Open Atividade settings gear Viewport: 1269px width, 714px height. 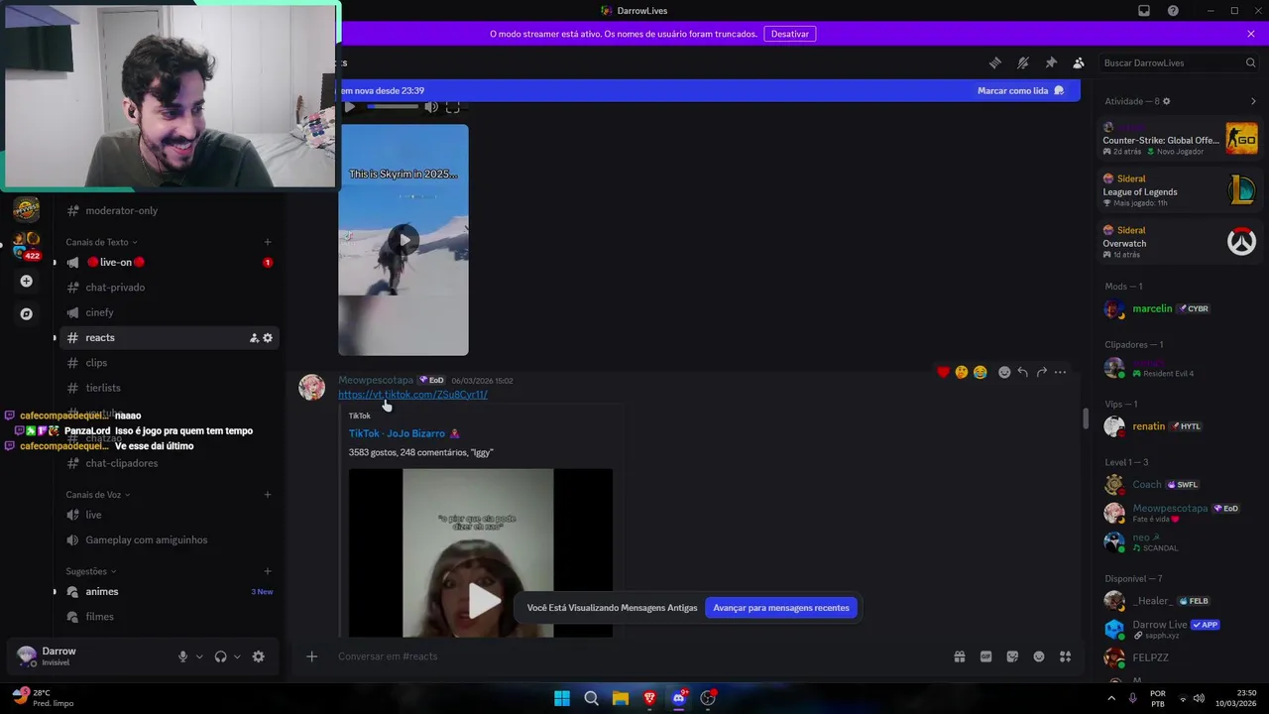click(x=1166, y=101)
